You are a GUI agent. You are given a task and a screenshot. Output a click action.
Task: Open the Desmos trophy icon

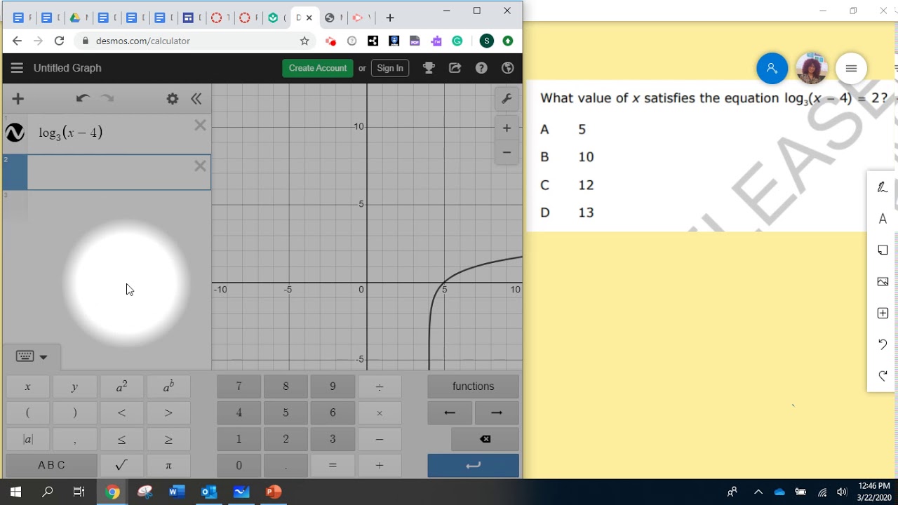click(x=429, y=68)
